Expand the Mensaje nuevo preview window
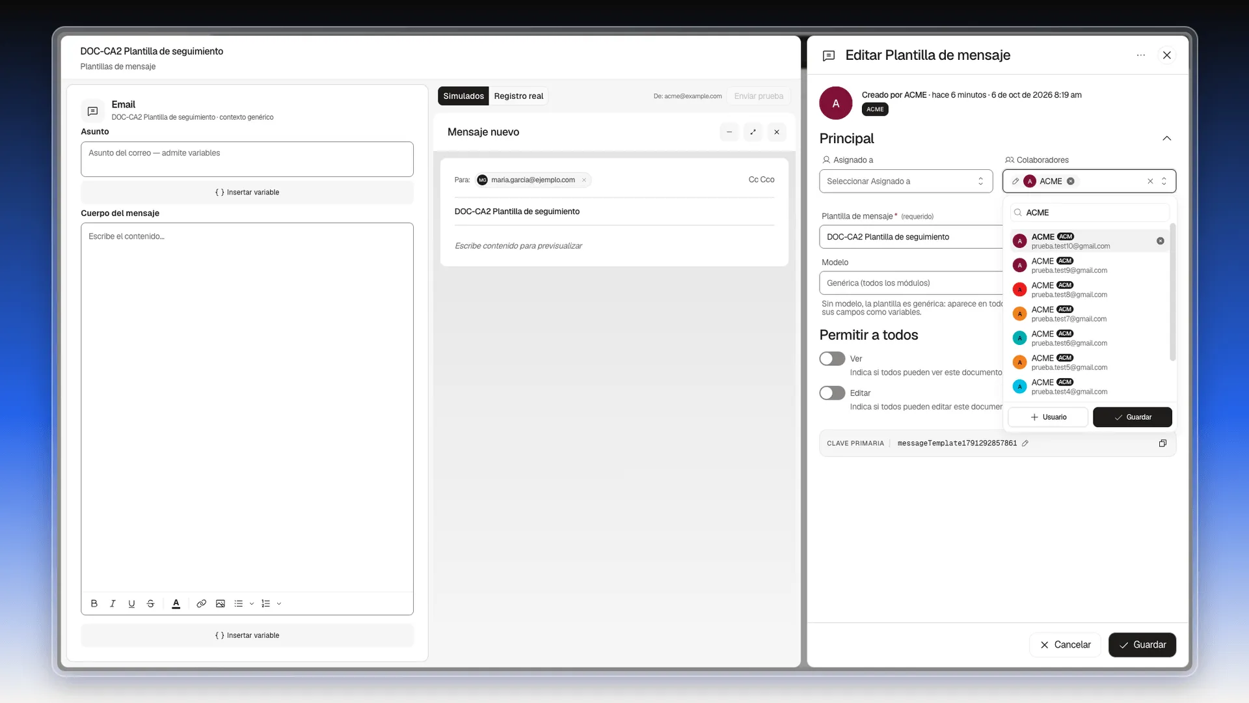 pyautogui.click(x=753, y=132)
